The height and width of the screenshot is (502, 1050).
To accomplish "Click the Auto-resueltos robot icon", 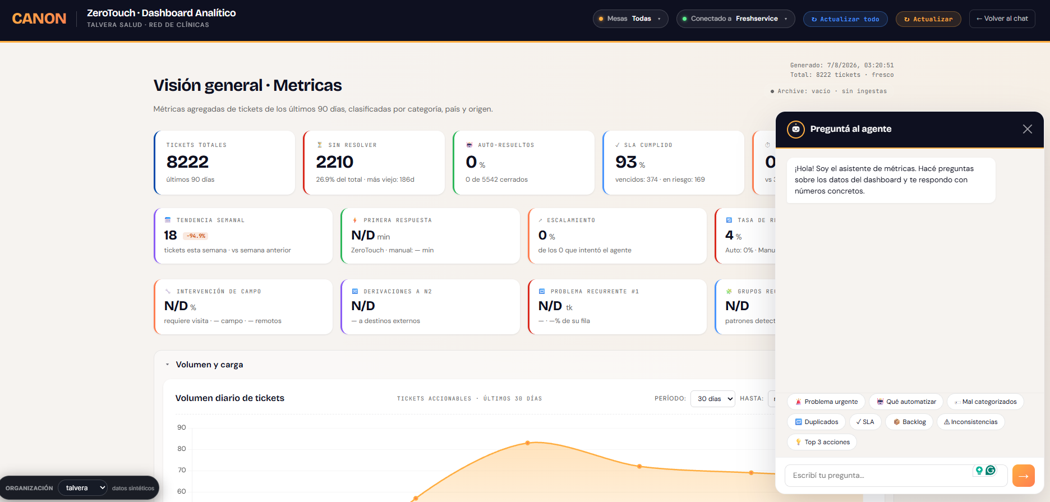I will click(469, 145).
